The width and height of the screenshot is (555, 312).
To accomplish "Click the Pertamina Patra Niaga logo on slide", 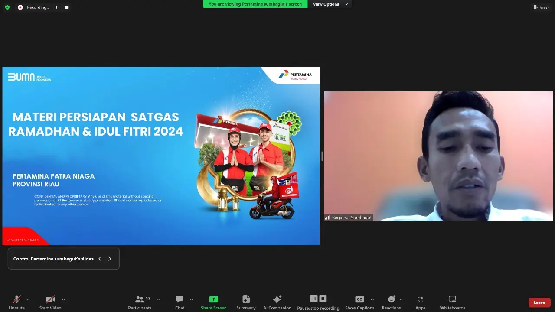I will click(x=295, y=75).
